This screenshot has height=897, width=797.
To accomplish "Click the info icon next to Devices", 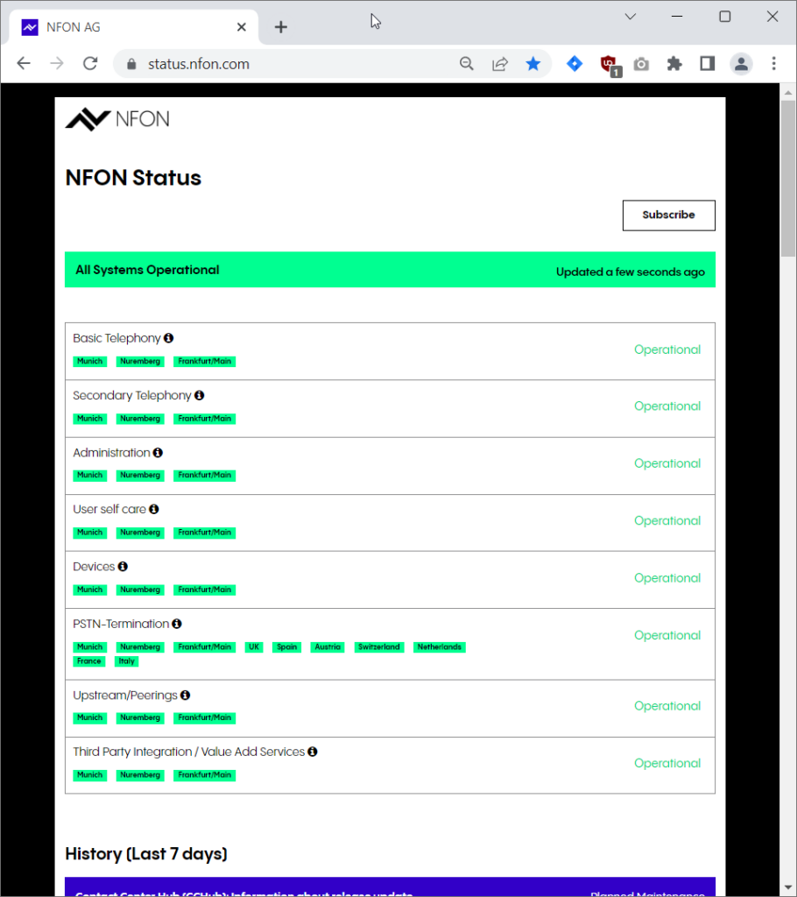I will pos(123,567).
